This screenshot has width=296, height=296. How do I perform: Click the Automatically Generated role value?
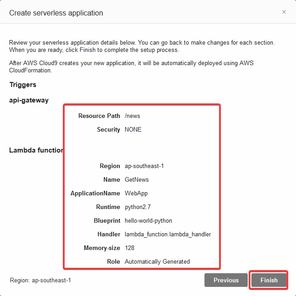157,261
